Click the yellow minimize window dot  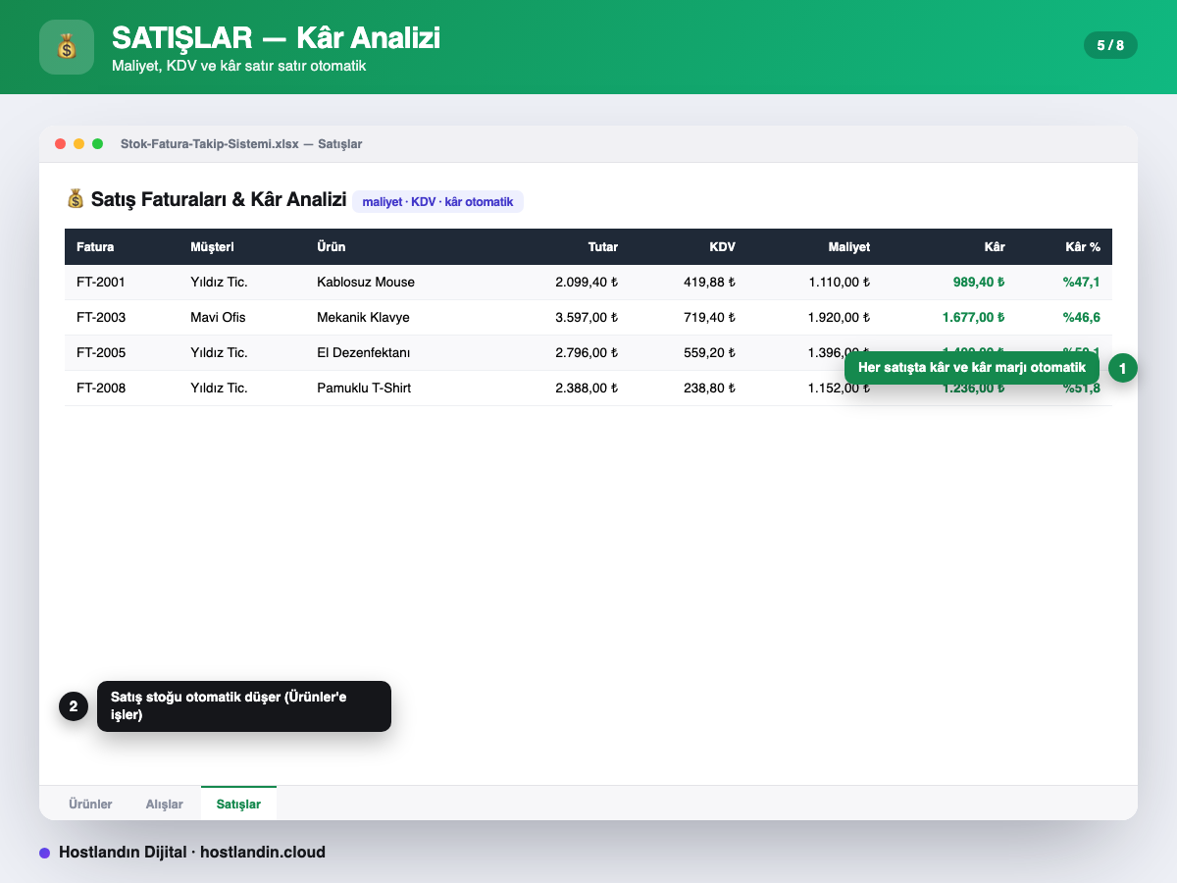[79, 144]
